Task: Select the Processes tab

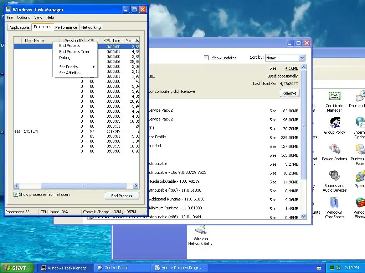Action: pos(43,27)
